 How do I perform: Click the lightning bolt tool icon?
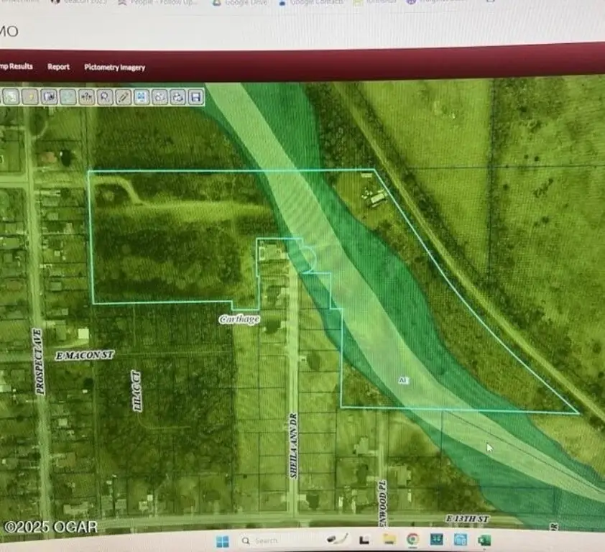(x=31, y=96)
